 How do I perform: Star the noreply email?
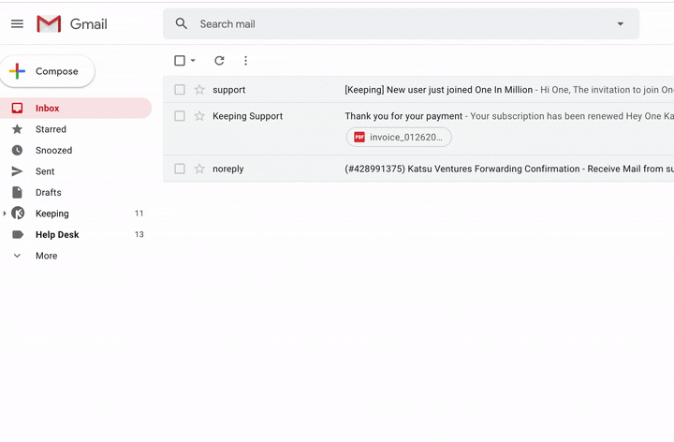(199, 169)
